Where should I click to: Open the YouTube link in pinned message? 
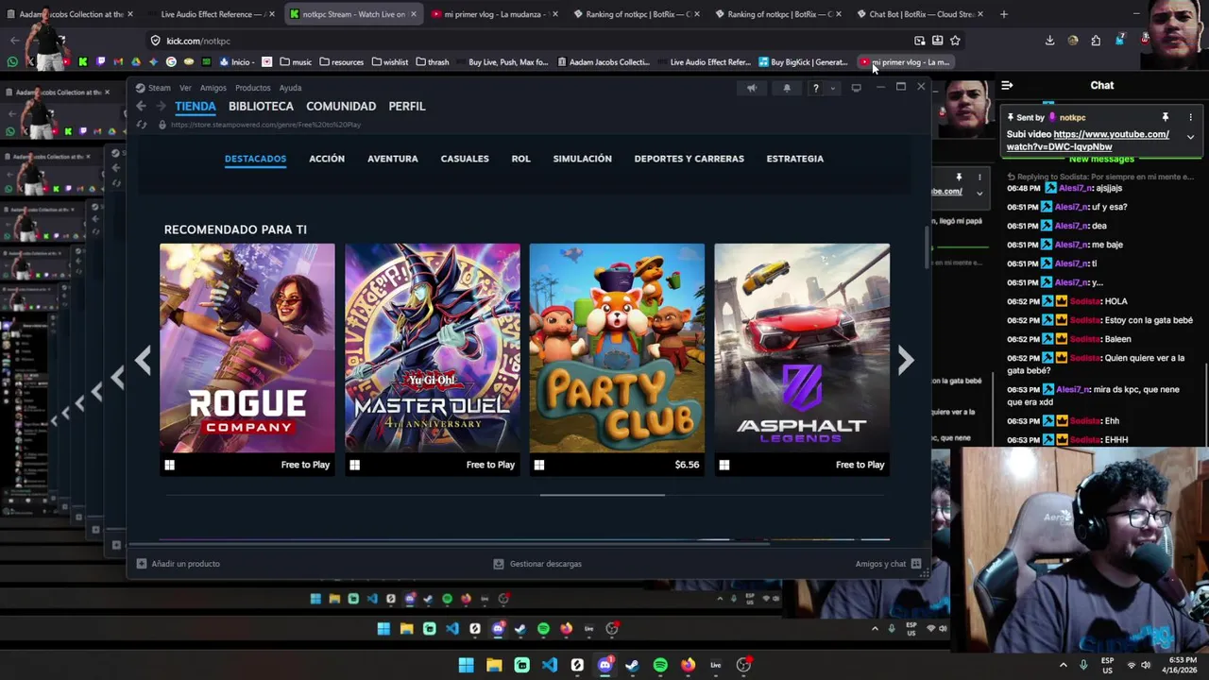1088,140
